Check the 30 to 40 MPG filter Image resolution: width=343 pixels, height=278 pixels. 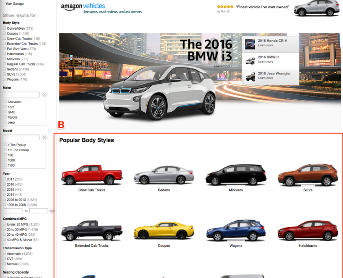click(4, 235)
